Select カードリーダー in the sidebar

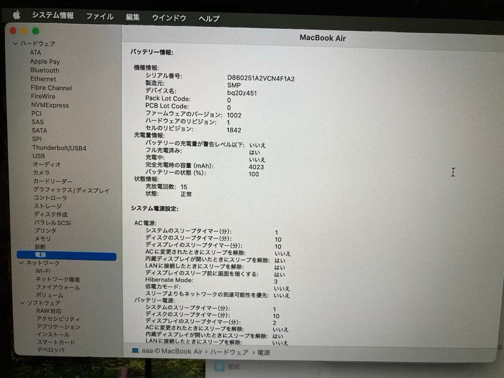click(53, 181)
